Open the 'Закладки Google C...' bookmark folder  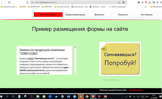[9, 7]
